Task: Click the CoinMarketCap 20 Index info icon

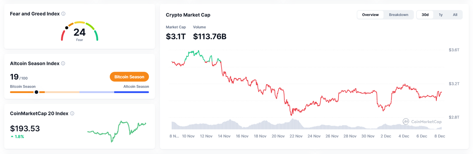Action: pos(72,114)
